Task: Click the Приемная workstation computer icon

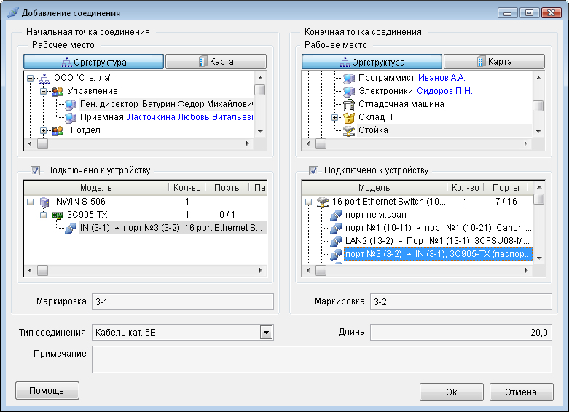Action: click(x=71, y=117)
